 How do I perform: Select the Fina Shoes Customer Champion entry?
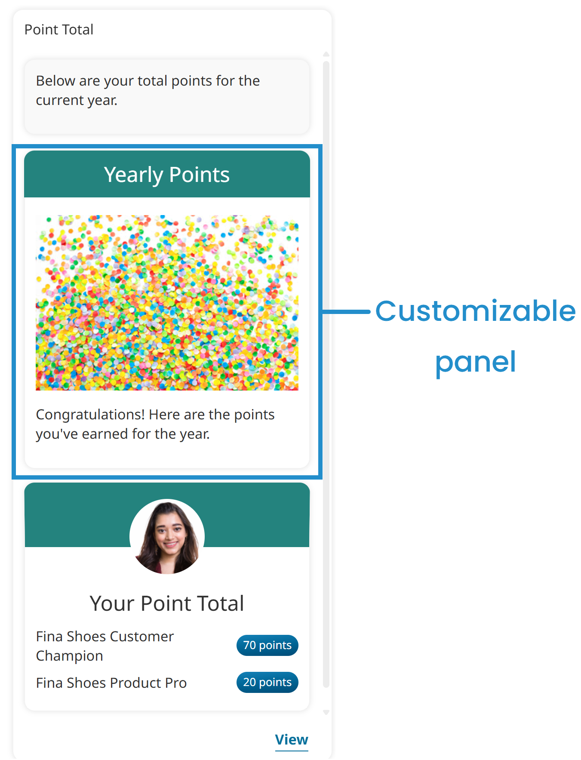click(105, 645)
